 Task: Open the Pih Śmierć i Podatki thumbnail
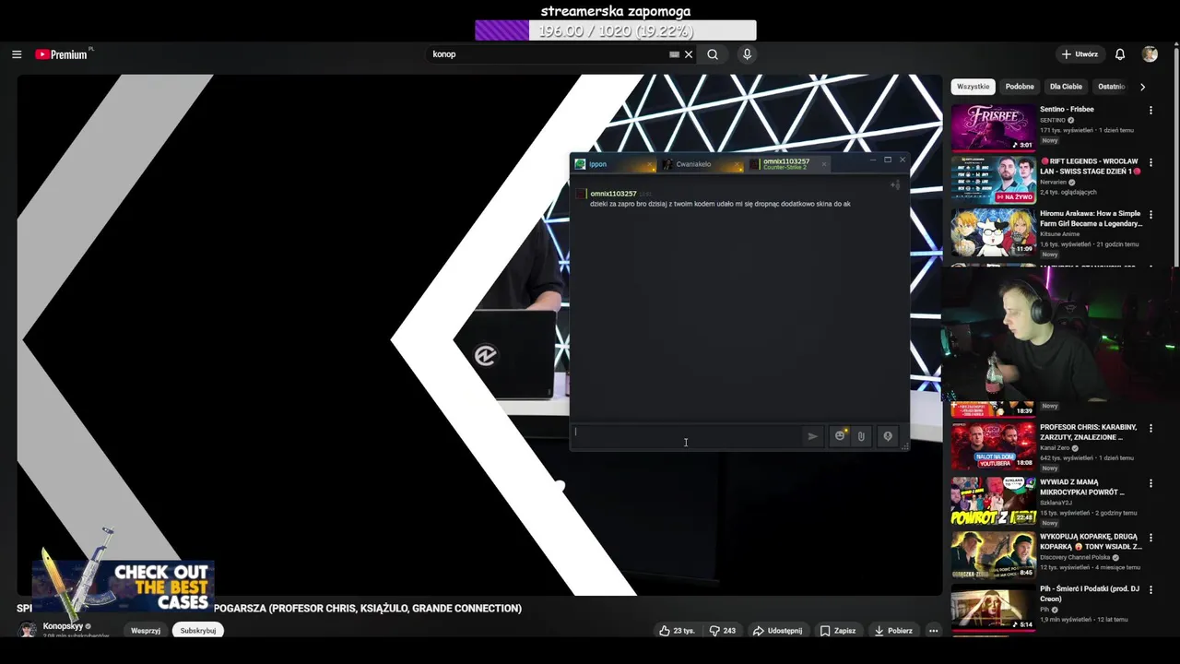click(x=993, y=608)
